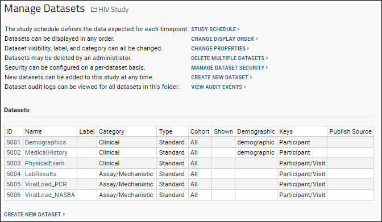
Task: Open the PhysicalExam dataset
Action: click(x=44, y=163)
